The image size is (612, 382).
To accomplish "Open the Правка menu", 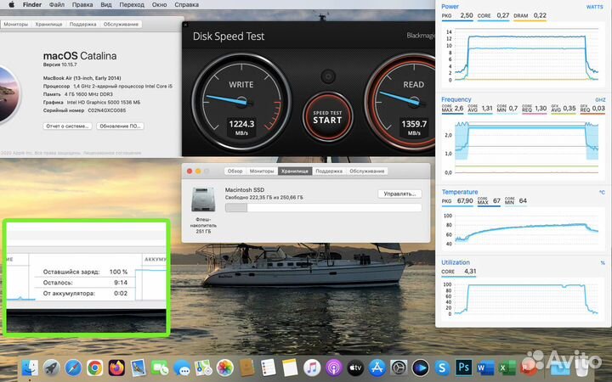I will pyautogui.click(x=82, y=5).
